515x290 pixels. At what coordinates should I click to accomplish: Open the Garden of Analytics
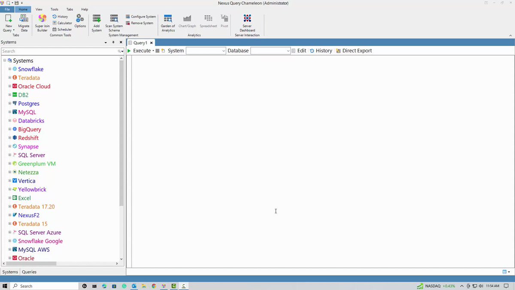pyautogui.click(x=168, y=23)
